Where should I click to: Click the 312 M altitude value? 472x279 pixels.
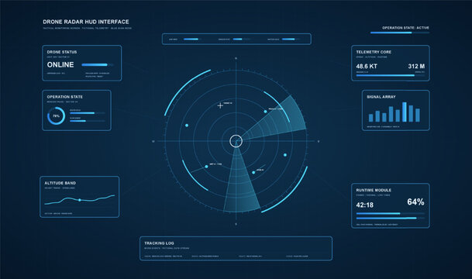click(416, 66)
